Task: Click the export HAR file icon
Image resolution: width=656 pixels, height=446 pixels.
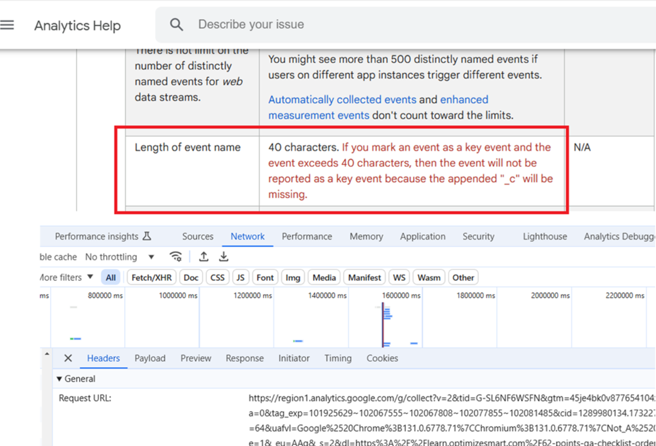Action: (223, 256)
